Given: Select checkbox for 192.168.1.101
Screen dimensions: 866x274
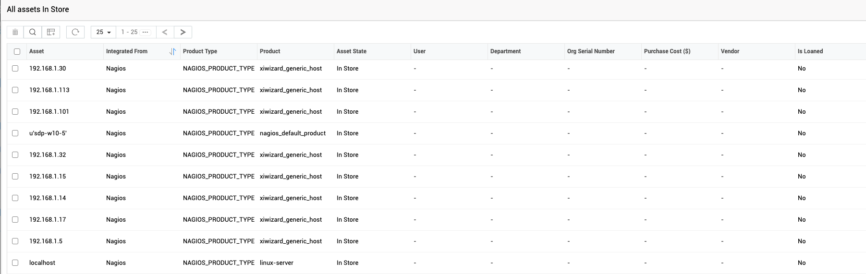Looking at the screenshot, I should coord(15,112).
